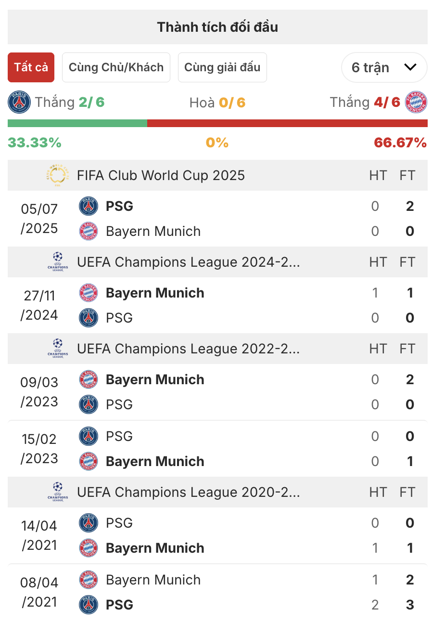
Task: Click the green PSG win-rate bar segment
Action: pos(77,123)
